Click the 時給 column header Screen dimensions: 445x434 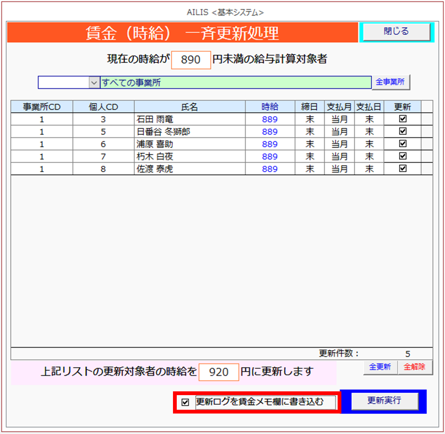(x=270, y=107)
